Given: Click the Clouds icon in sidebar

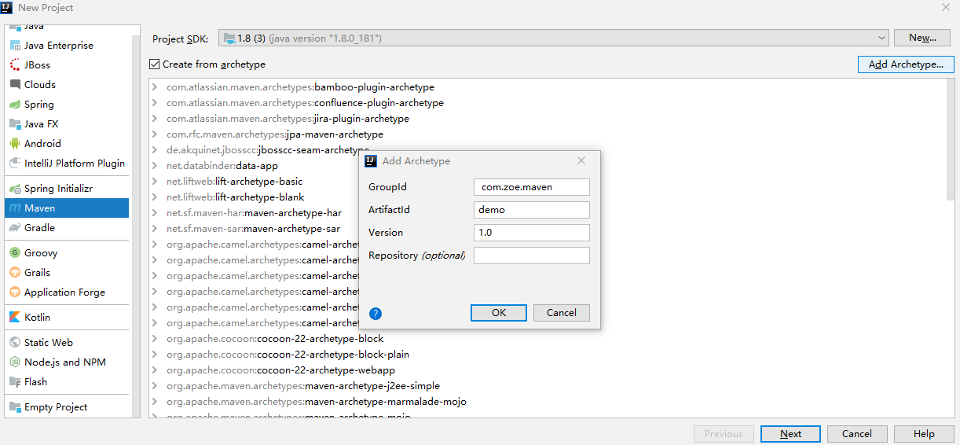Looking at the screenshot, I should (15, 85).
